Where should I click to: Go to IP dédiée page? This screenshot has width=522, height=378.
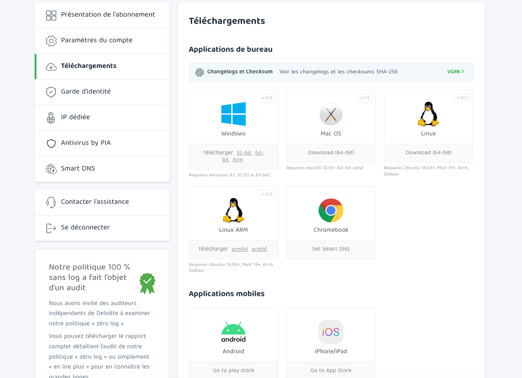pyautogui.click(x=102, y=118)
